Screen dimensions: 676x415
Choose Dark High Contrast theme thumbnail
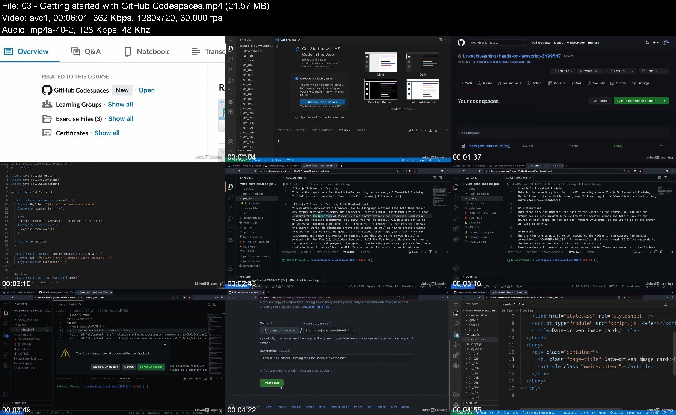pos(381,90)
